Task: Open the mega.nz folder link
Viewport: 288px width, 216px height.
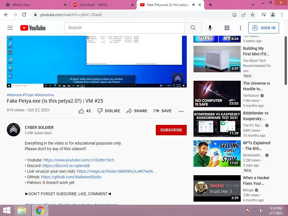Action: pyautogui.click(x=116, y=171)
